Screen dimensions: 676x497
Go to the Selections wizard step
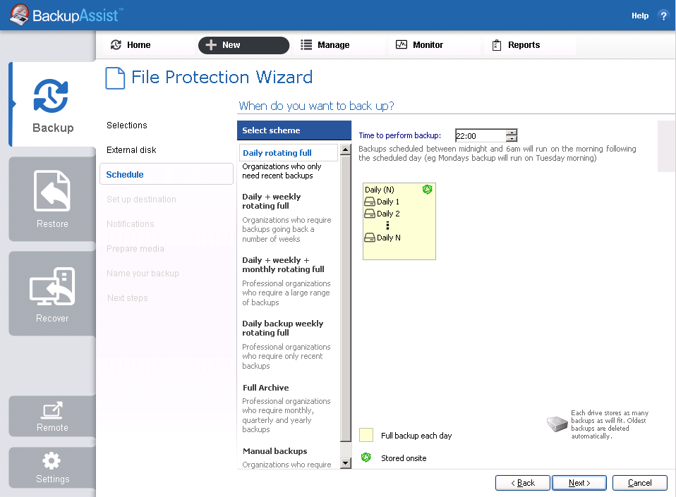pyautogui.click(x=127, y=125)
